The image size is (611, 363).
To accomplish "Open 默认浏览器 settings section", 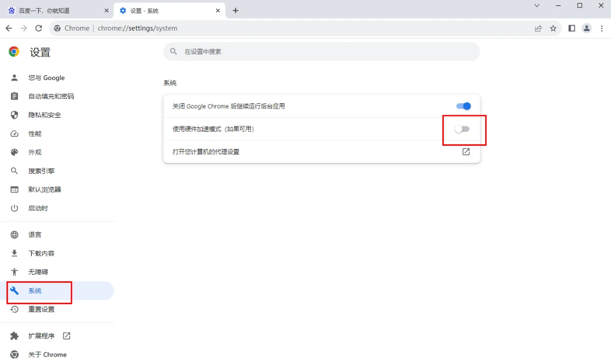I will pos(57,189).
